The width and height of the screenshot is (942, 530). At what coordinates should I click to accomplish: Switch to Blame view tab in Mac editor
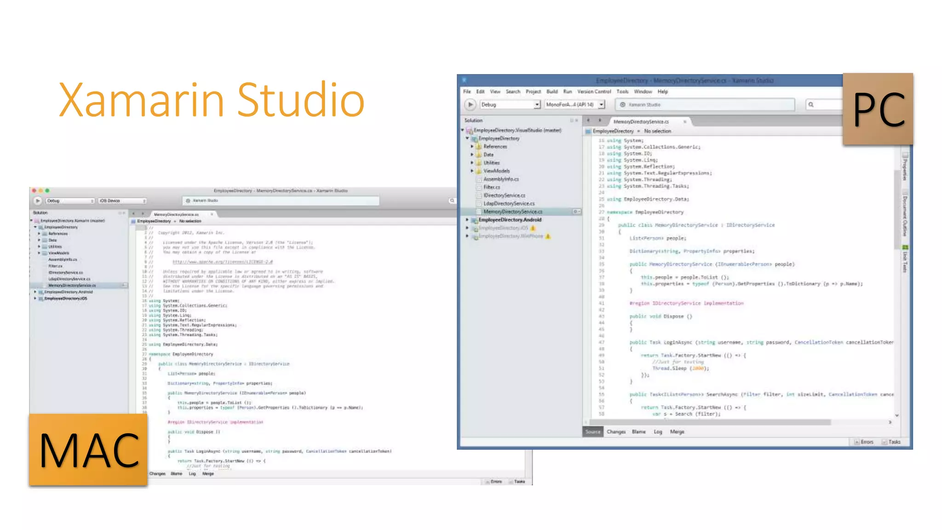click(176, 473)
